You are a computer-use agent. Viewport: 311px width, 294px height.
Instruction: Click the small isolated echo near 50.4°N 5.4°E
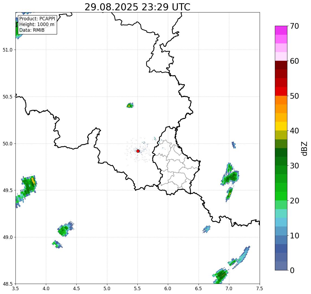130,105
